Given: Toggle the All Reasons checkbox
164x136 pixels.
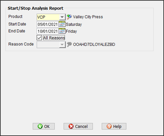Looking at the screenshot, I should click(39, 38).
